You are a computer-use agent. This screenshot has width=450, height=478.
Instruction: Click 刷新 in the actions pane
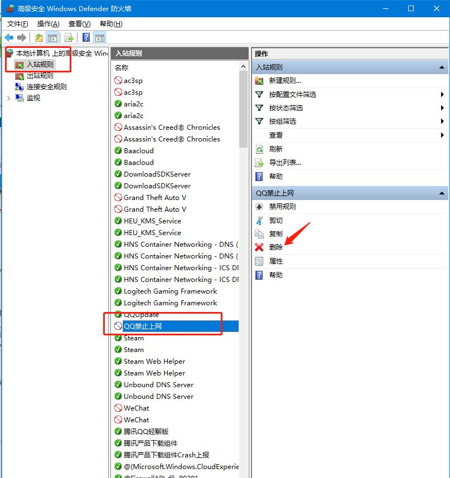(x=276, y=149)
